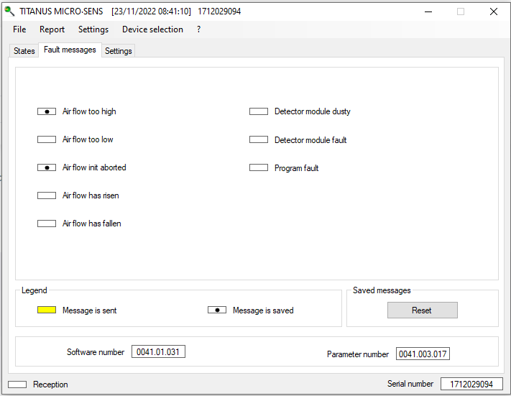This screenshot has width=511, height=396.
Task: Open the File menu
Action: [x=19, y=29]
